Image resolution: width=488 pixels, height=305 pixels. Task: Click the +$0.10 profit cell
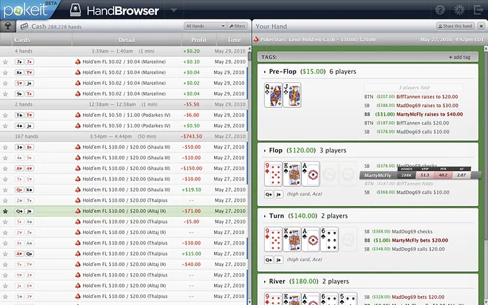click(192, 61)
